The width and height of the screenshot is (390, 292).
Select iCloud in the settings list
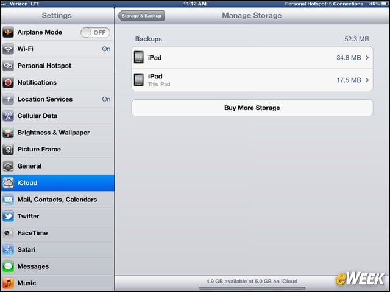coord(58,182)
